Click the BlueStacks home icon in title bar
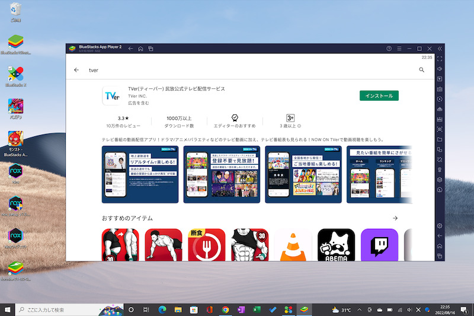Screen dimensions: 474x316 (141, 48)
